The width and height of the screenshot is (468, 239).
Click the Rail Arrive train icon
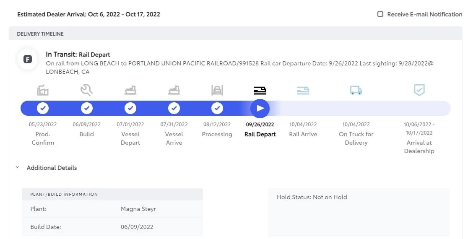click(x=303, y=91)
